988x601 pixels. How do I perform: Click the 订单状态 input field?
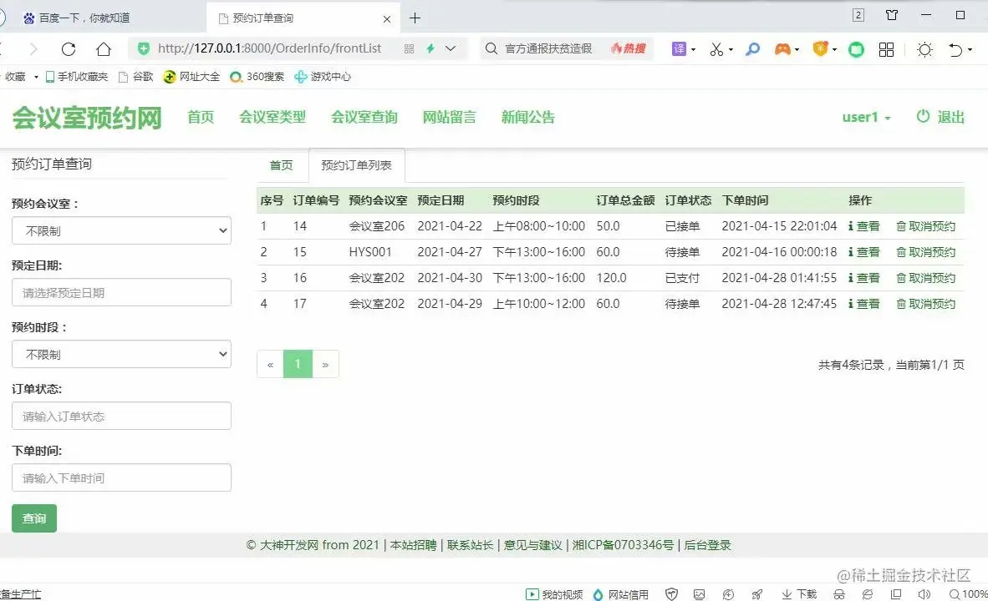pos(121,416)
